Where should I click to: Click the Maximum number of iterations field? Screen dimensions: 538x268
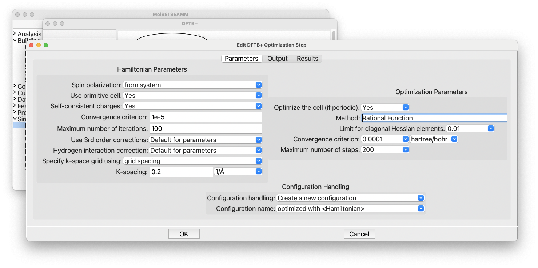click(206, 129)
